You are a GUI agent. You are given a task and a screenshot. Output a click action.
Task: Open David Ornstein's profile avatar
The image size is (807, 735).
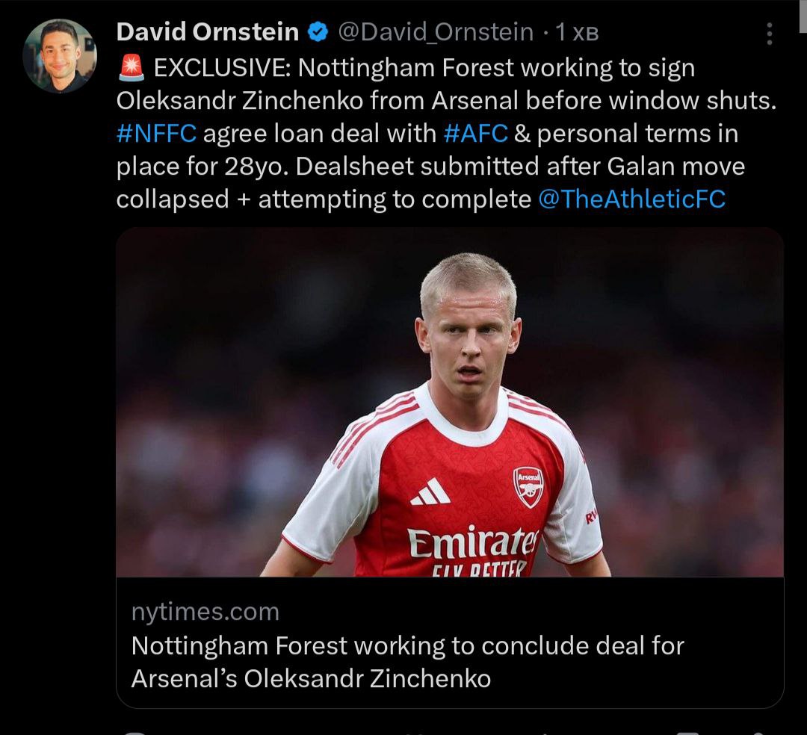click(60, 56)
